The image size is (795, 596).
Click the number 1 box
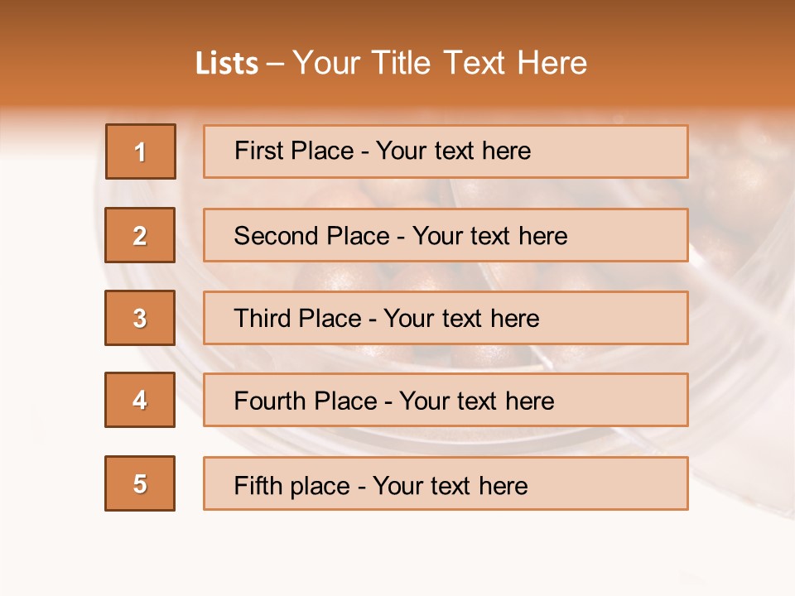(141, 151)
